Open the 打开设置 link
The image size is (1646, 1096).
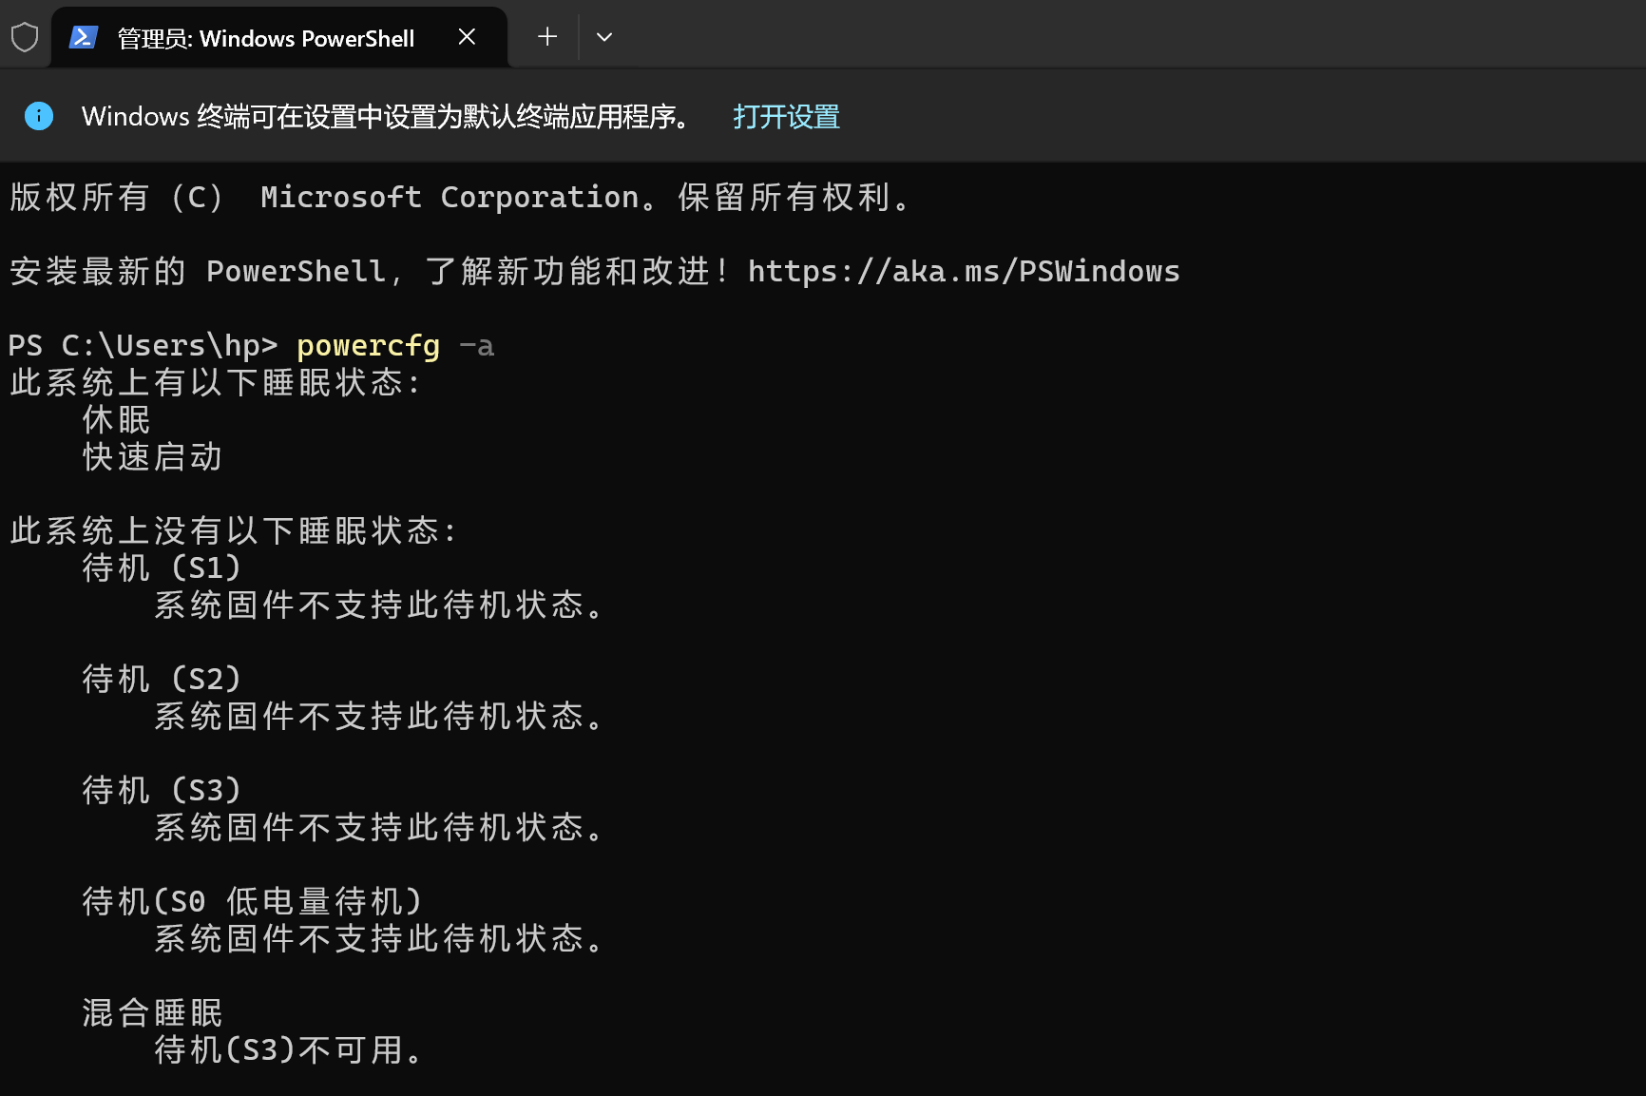coord(786,117)
